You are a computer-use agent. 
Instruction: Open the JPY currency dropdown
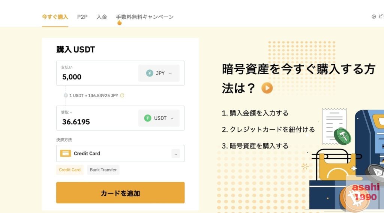159,73
